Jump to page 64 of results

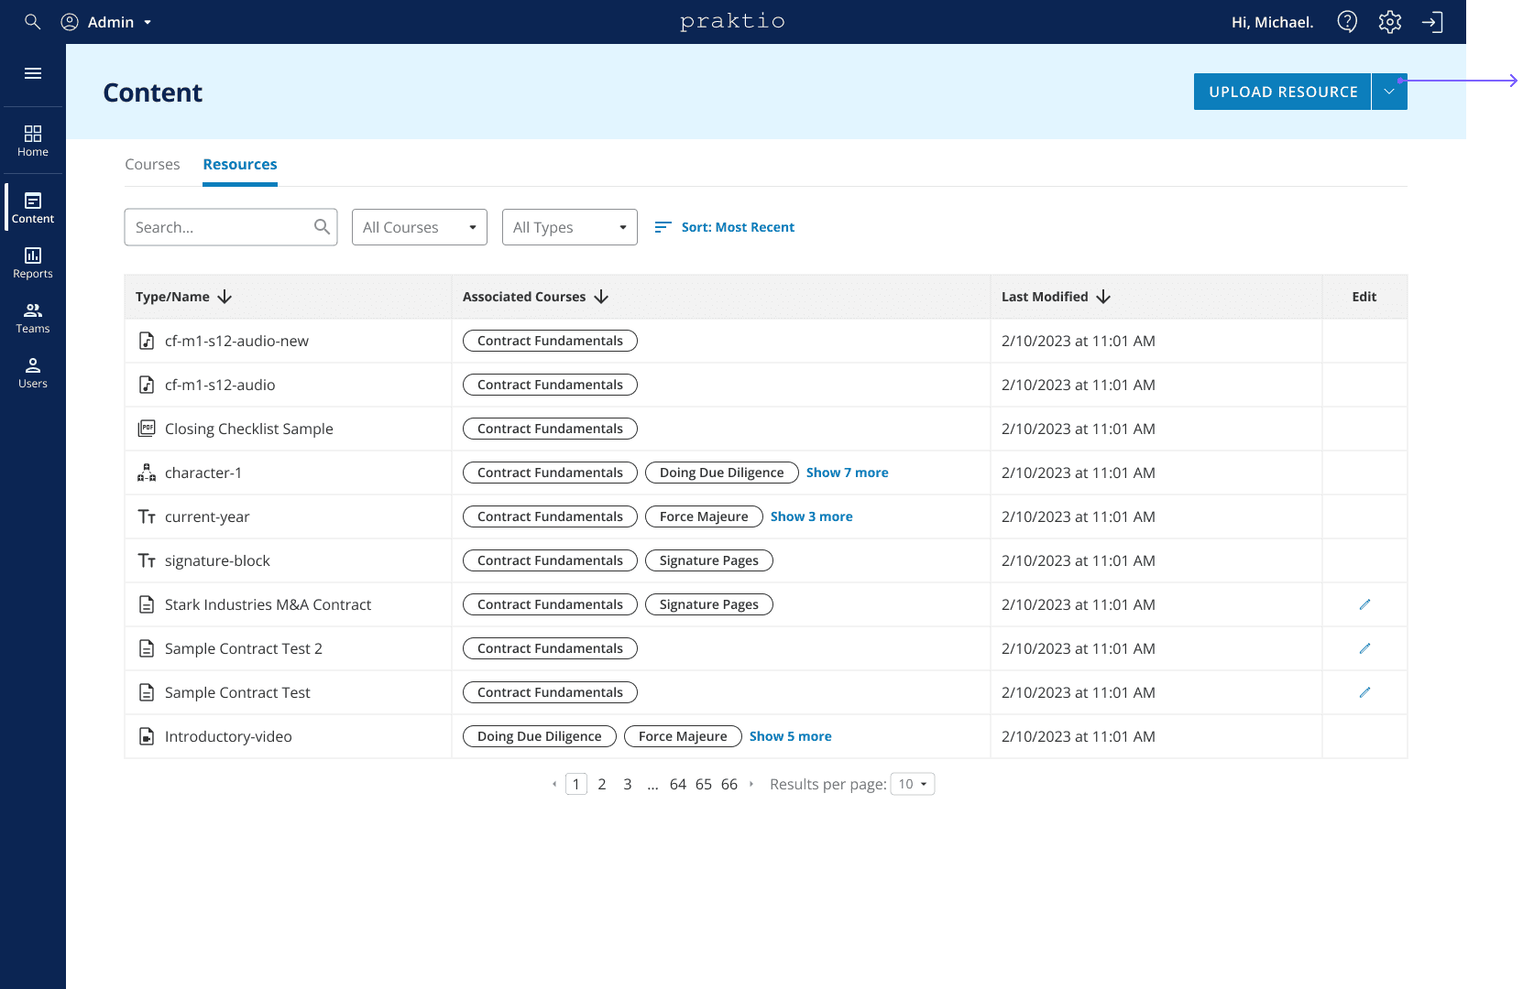[x=678, y=784]
